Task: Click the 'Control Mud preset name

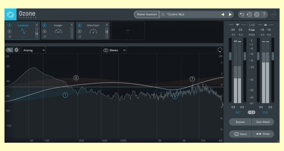Action: (x=175, y=14)
